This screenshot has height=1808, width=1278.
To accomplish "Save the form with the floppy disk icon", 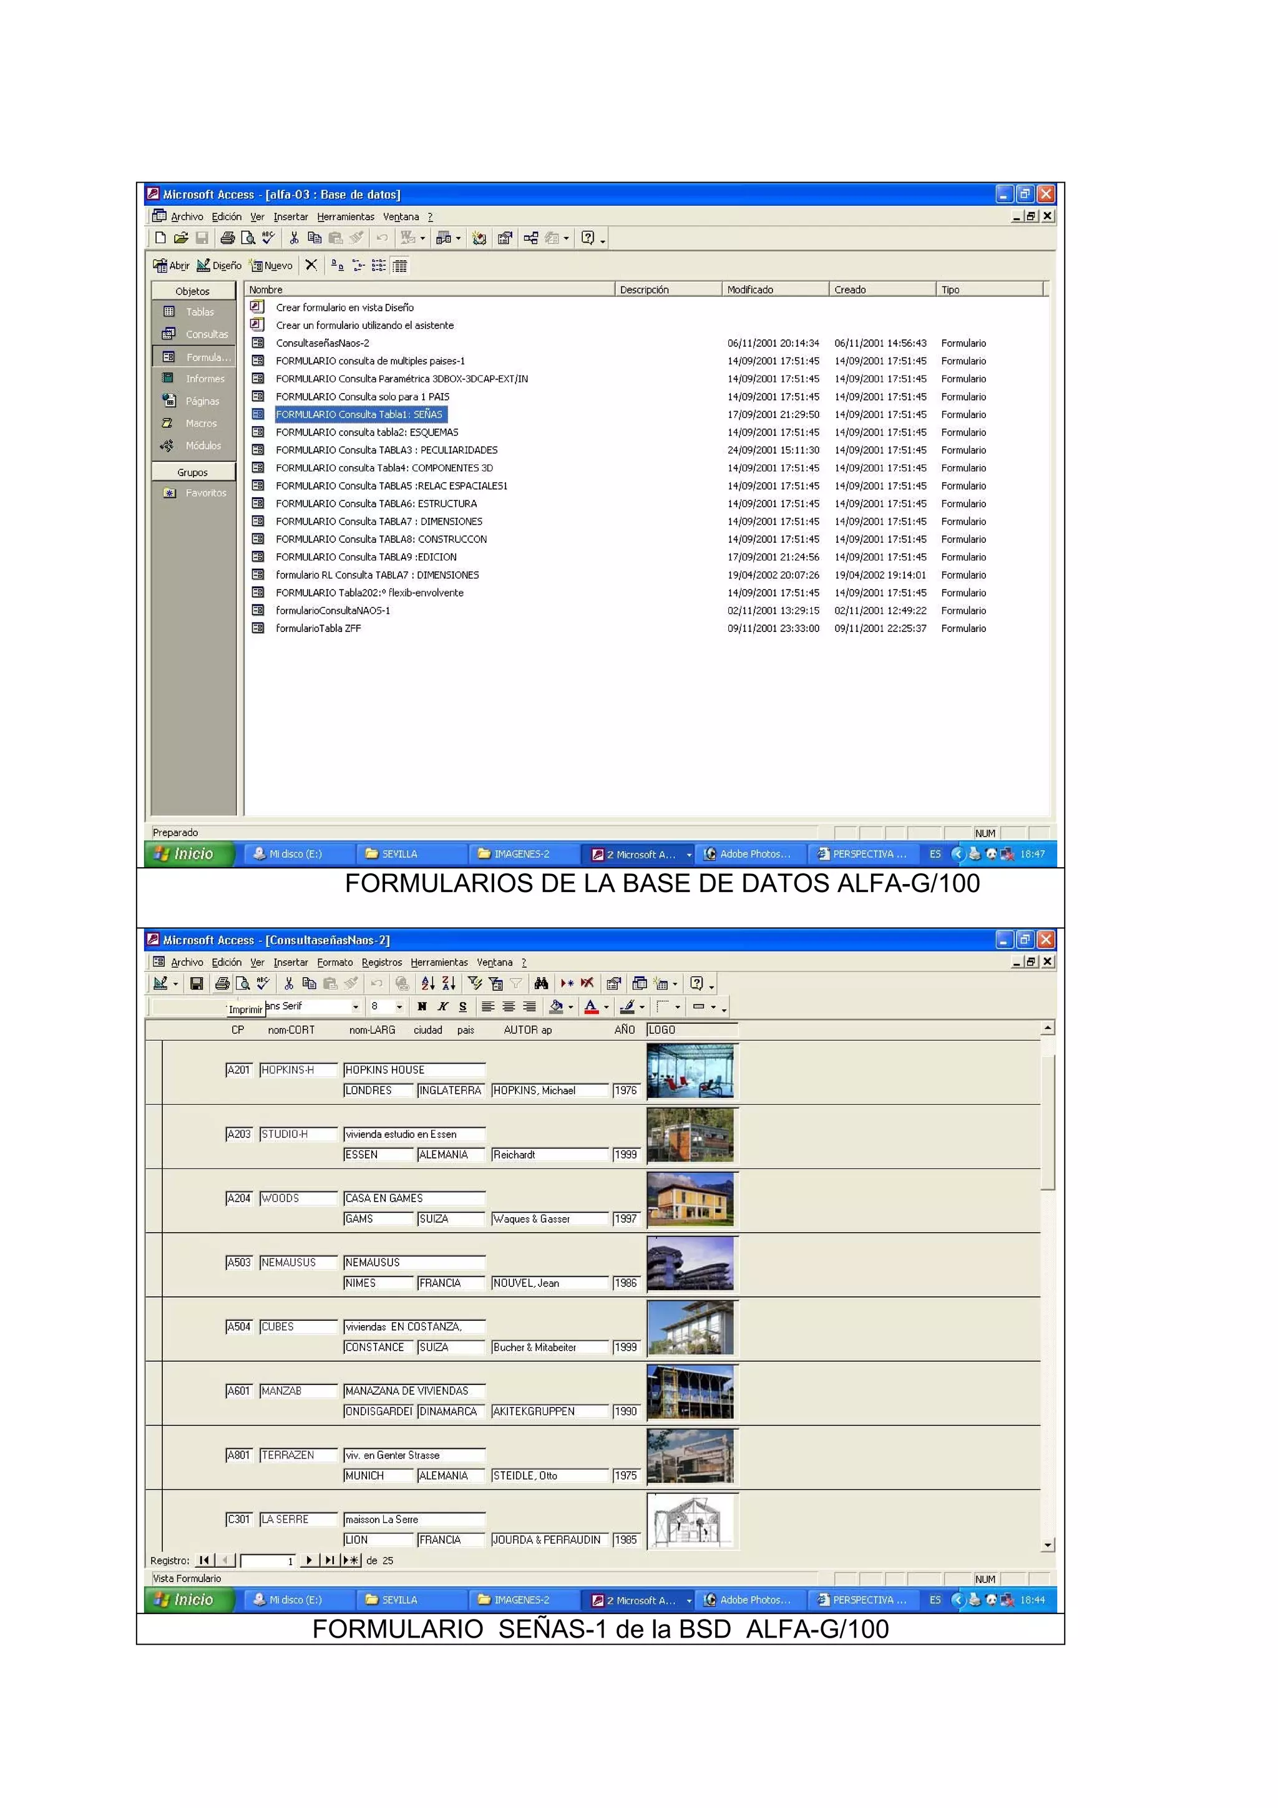I will tap(197, 983).
